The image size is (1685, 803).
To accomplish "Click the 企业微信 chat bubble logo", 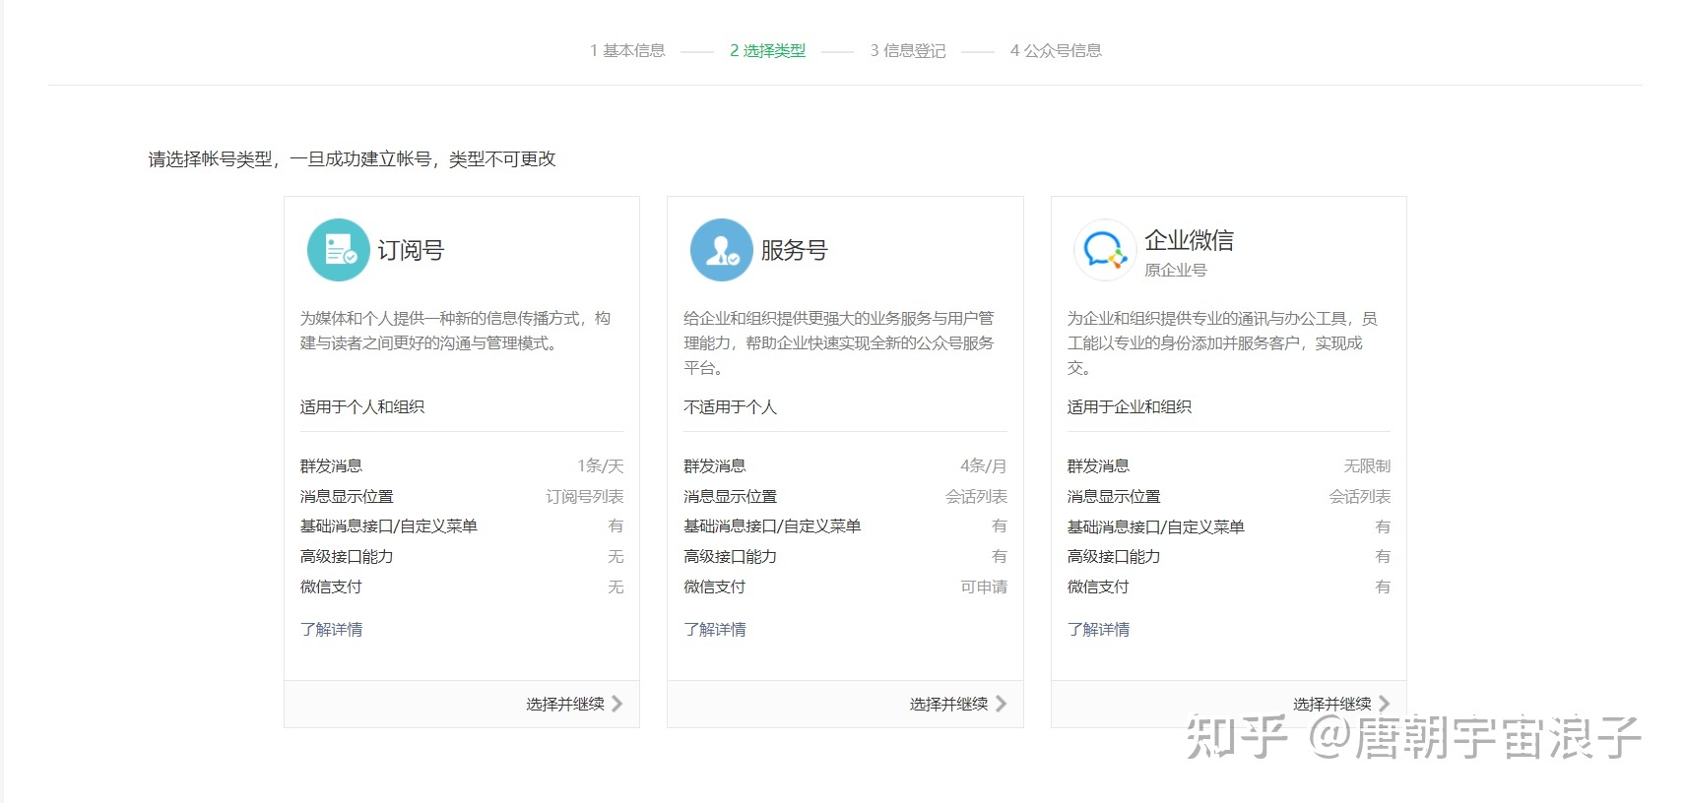I will (x=1104, y=250).
